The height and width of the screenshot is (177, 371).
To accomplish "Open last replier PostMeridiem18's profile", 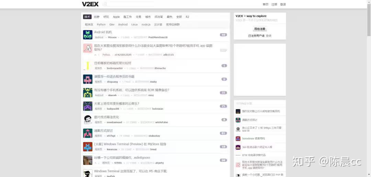I will (158, 37).
